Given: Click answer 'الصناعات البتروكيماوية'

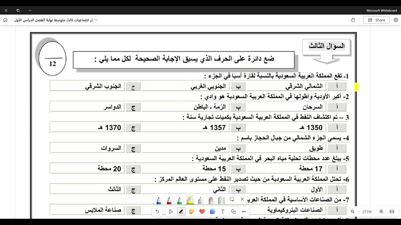Looking at the screenshot, I should (x=295, y=210).
